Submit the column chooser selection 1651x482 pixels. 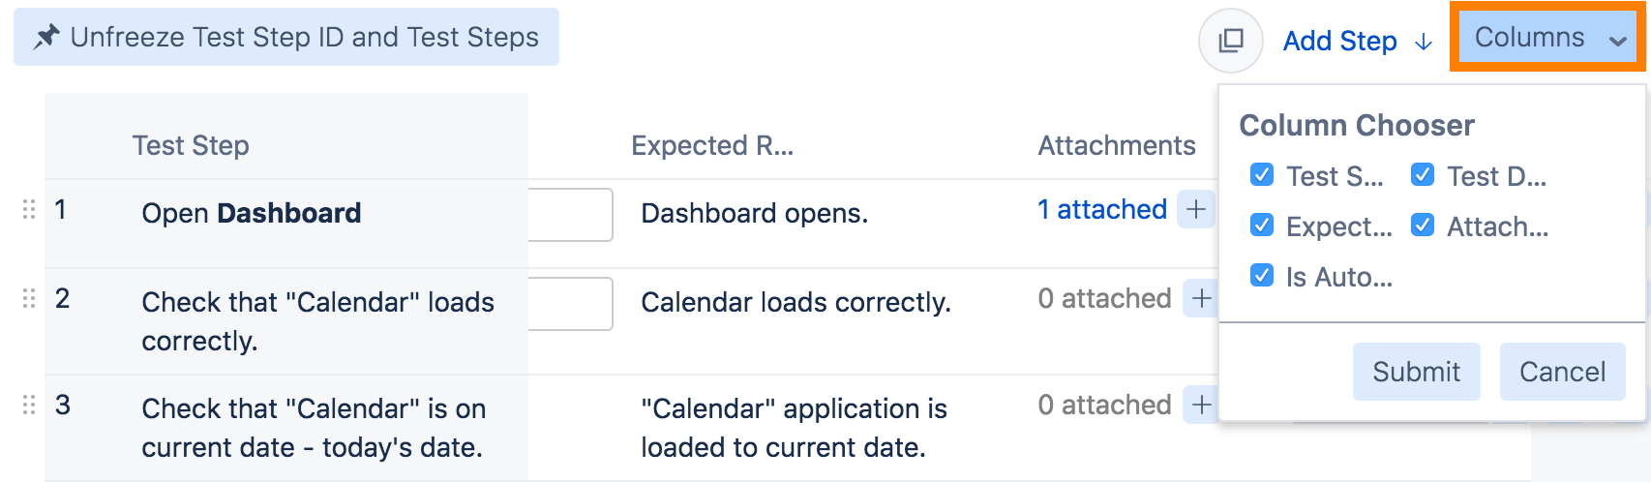1416,372
